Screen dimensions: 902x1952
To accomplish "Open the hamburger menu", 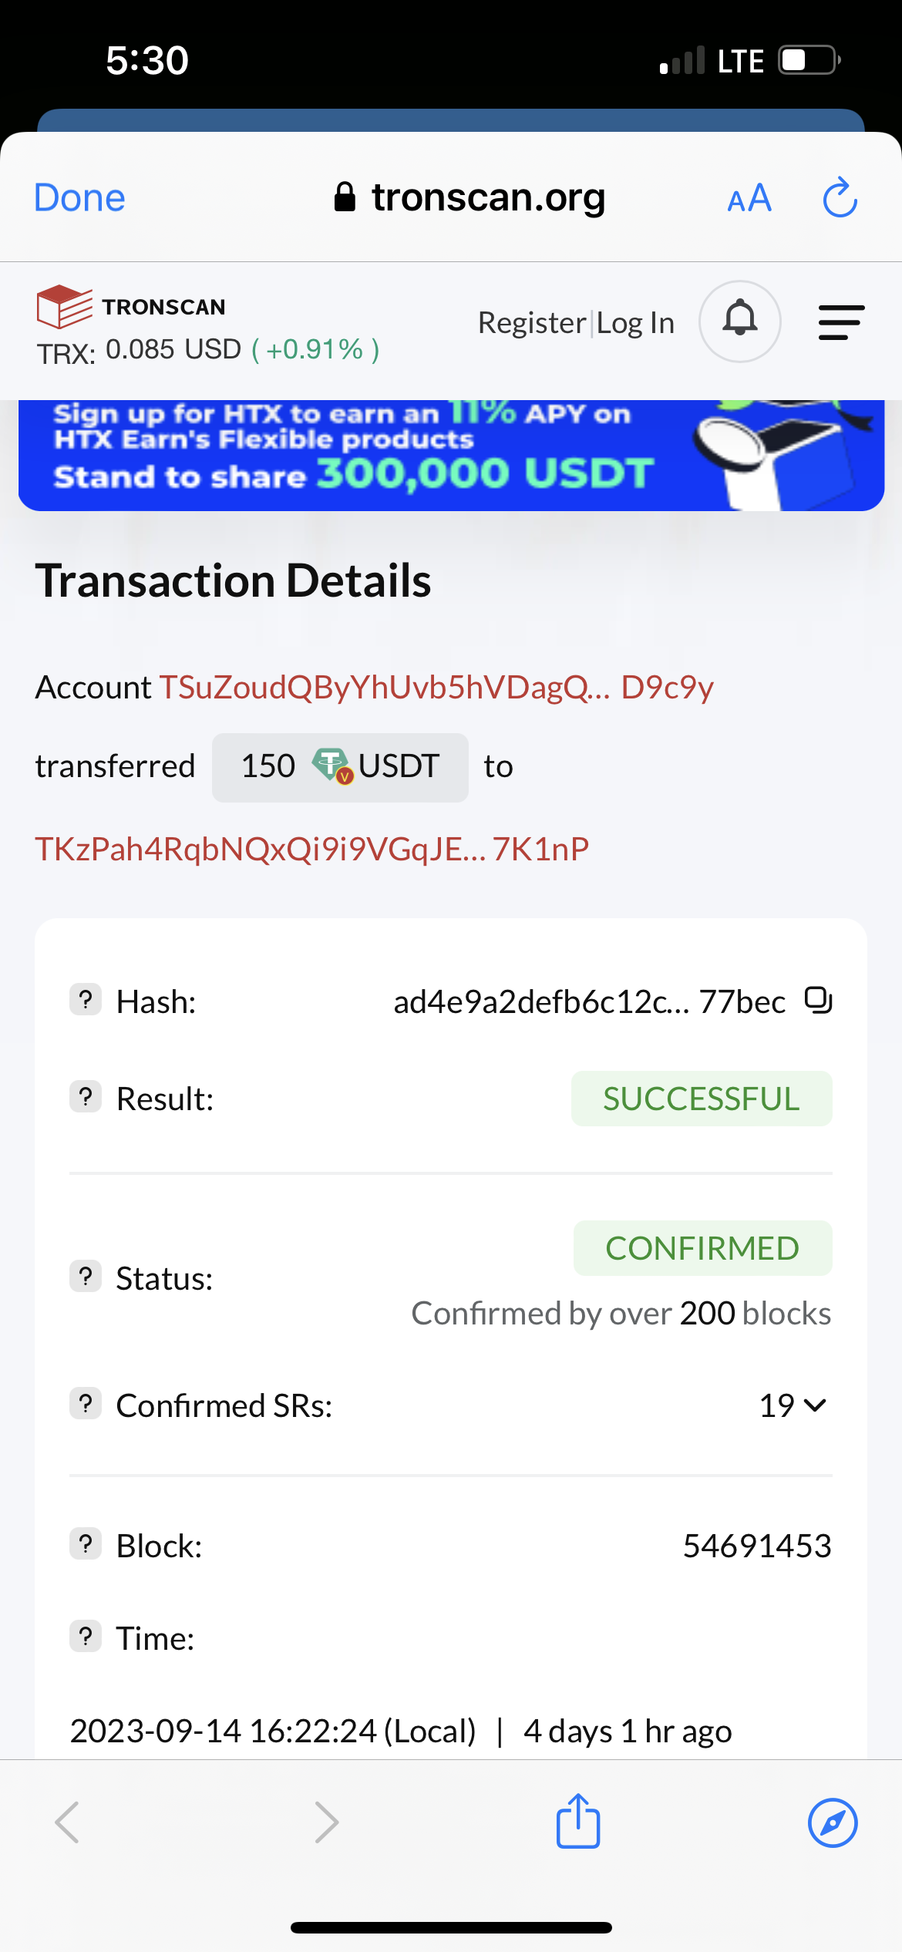I will 840,321.
